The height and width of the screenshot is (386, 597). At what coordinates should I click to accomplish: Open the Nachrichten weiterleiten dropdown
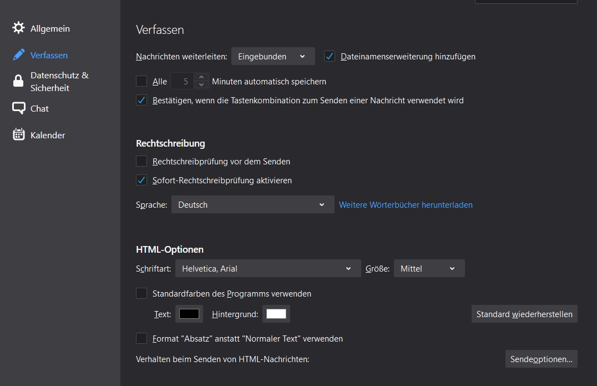pos(273,57)
